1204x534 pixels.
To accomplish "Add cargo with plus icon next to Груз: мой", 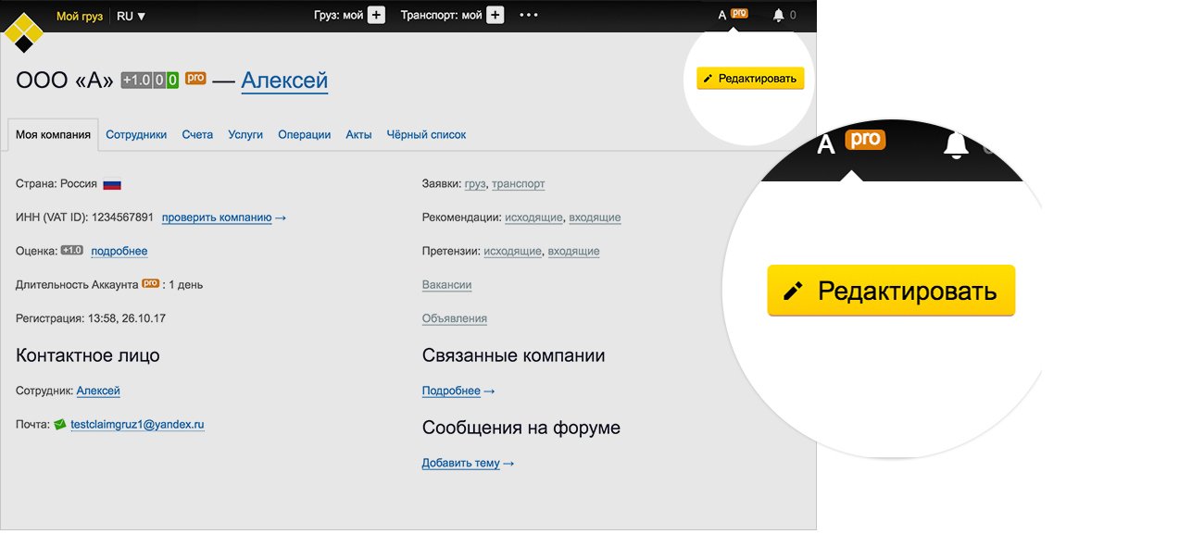I will pos(376,15).
